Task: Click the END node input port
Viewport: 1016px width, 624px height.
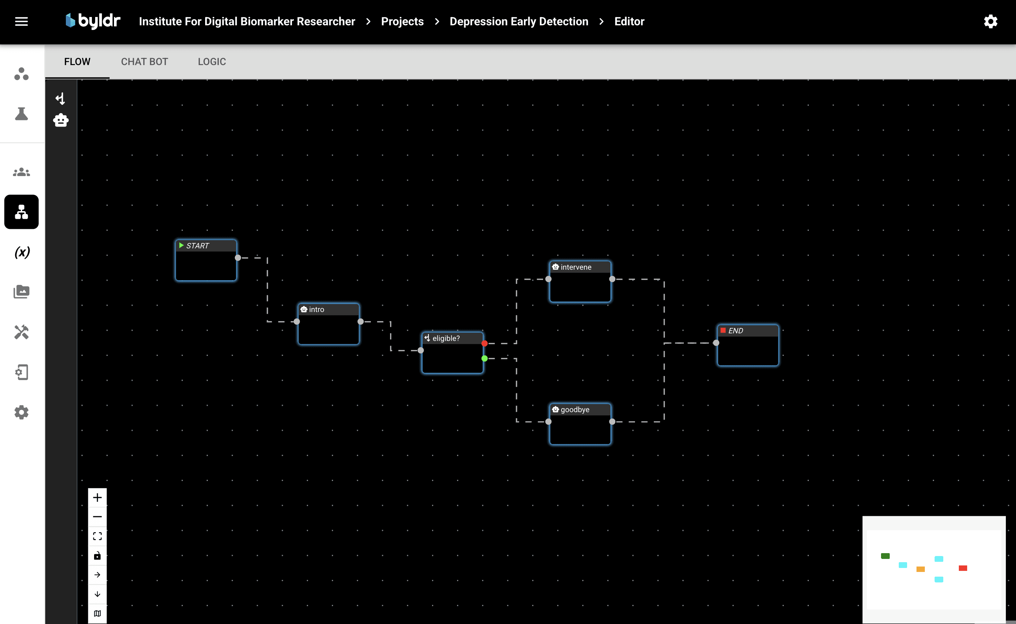Action: coord(716,343)
